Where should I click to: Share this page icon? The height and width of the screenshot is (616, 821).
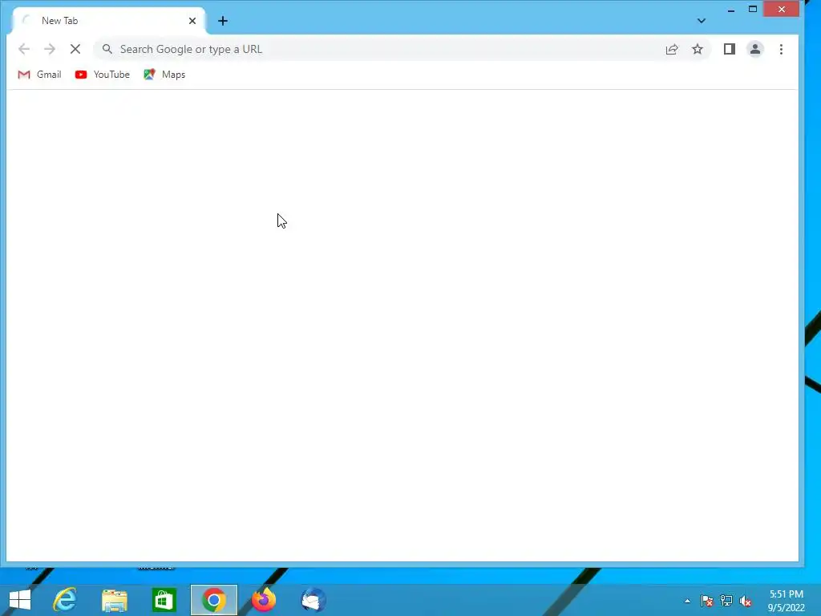click(x=672, y=49)
